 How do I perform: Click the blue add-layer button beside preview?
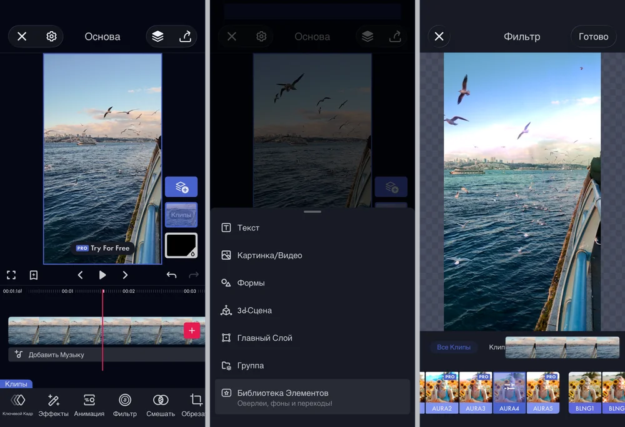coord(181,187)
